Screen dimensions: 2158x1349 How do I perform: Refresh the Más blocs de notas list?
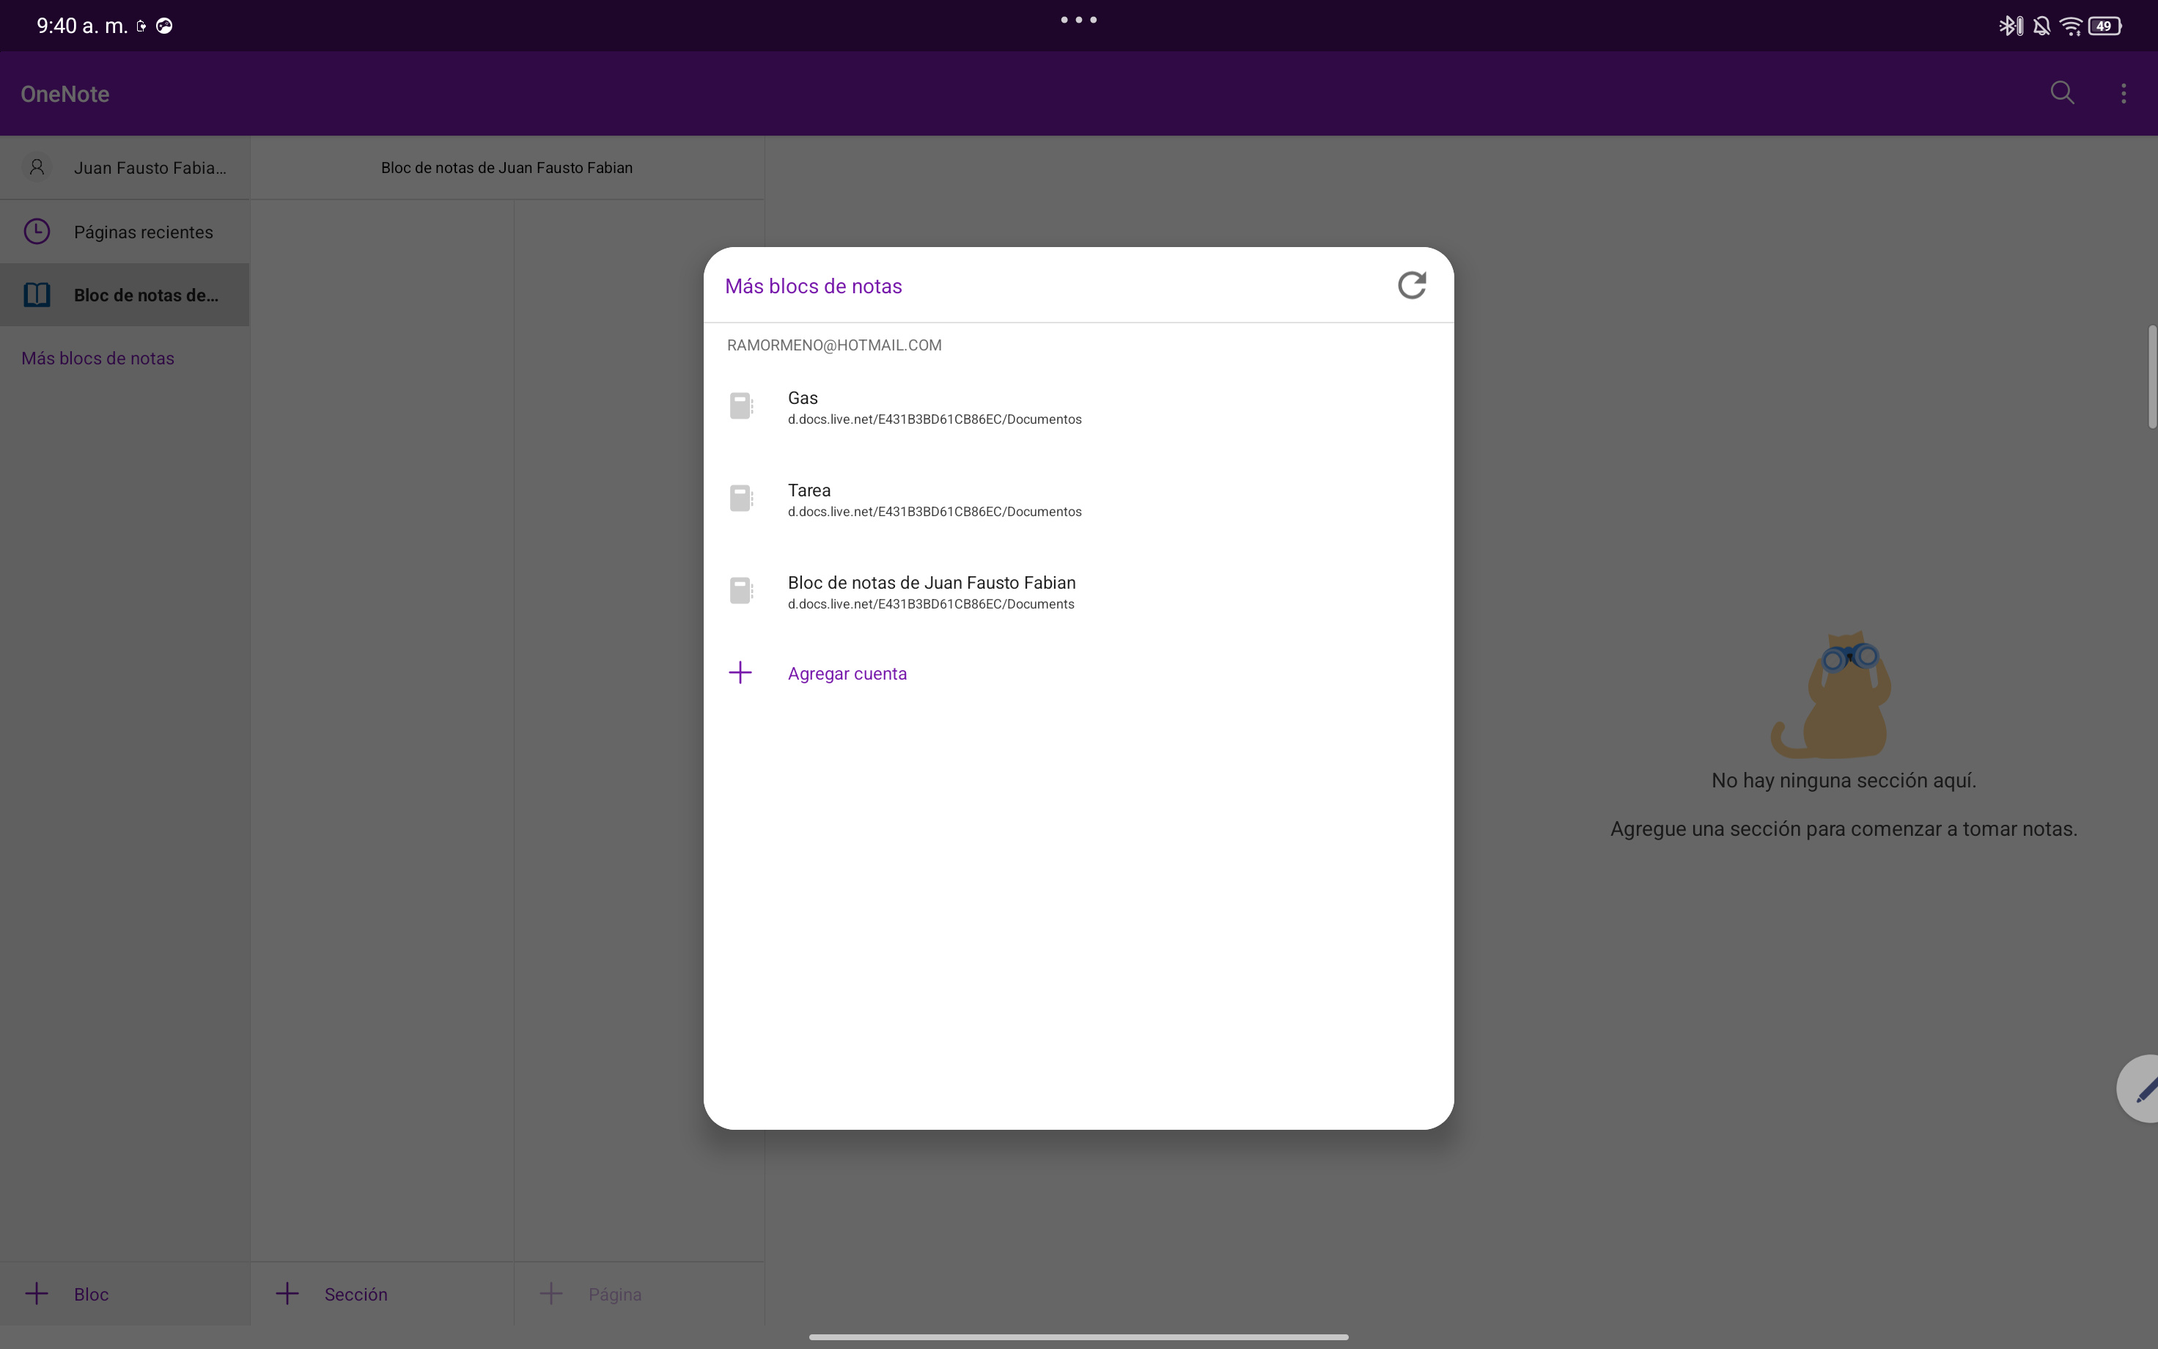[1412, 285]
